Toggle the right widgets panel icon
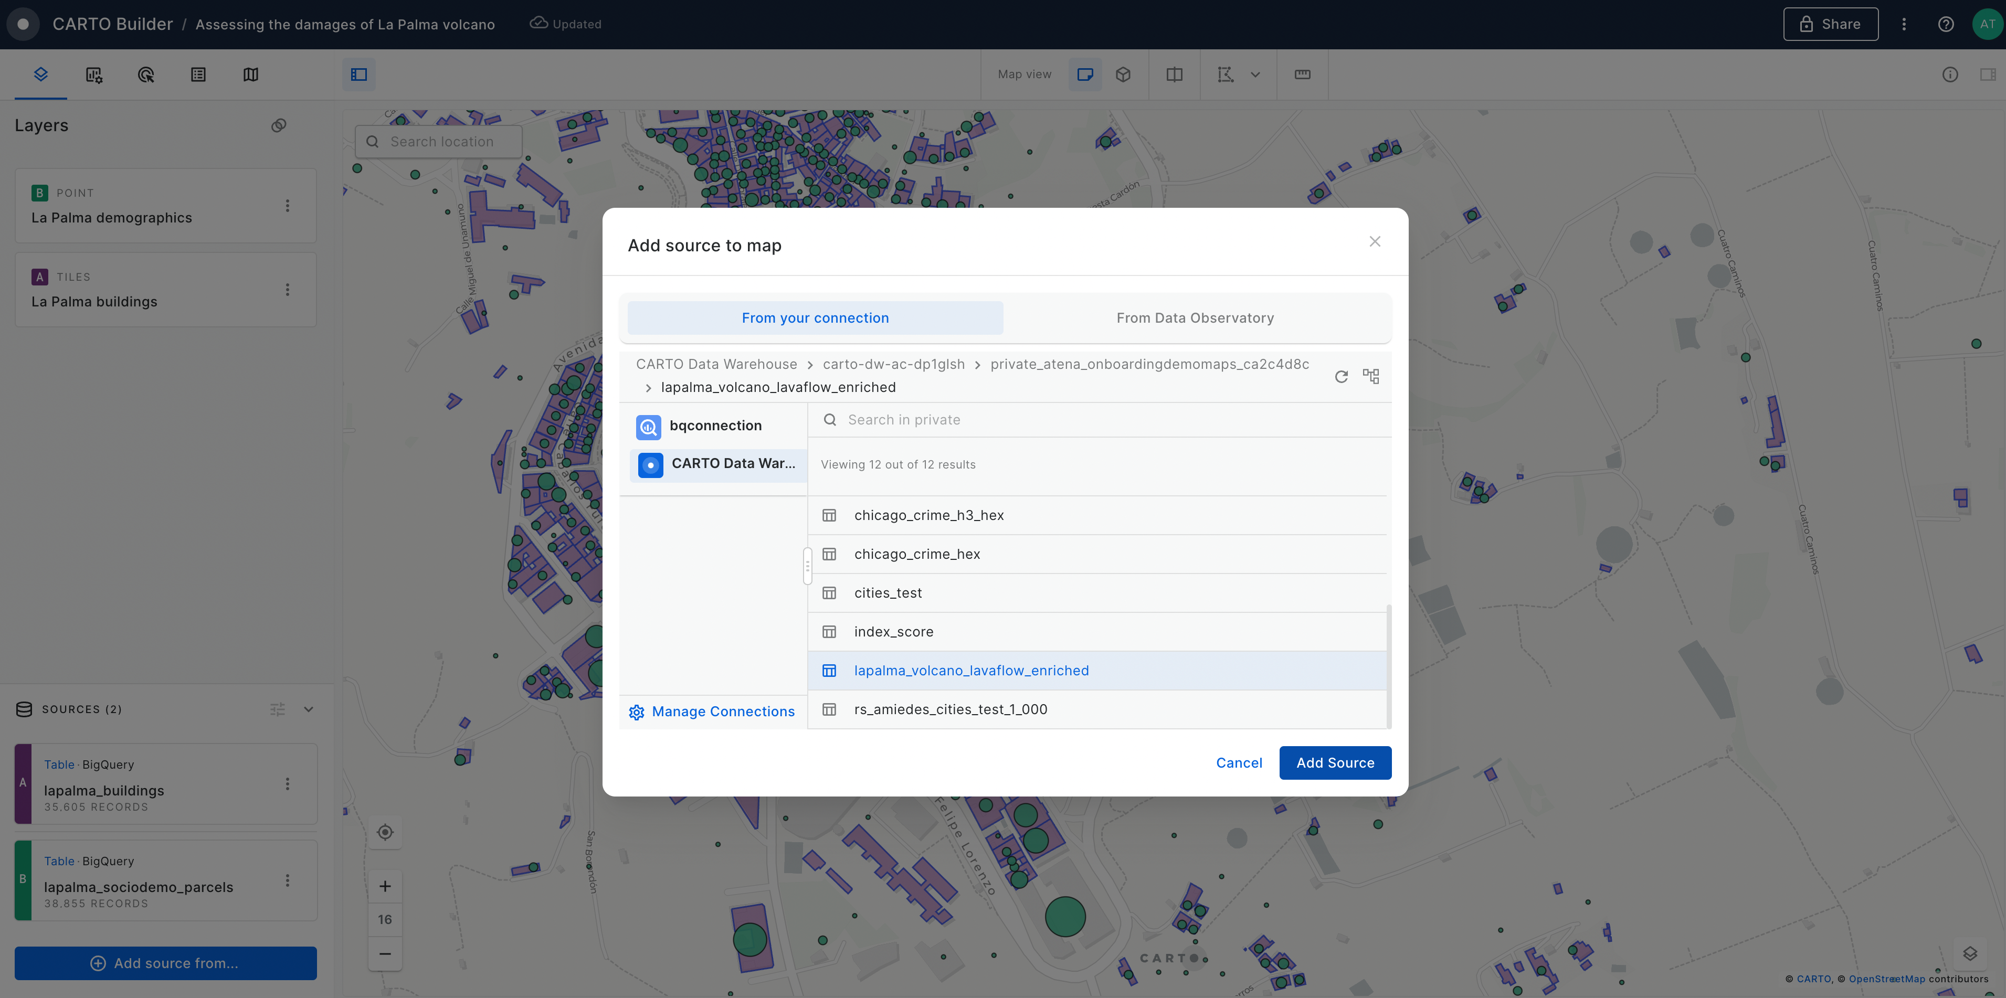 (1987, 75)
